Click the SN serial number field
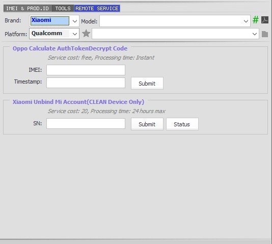The width and height of the screenshot is (272, 244). [86, 124]
